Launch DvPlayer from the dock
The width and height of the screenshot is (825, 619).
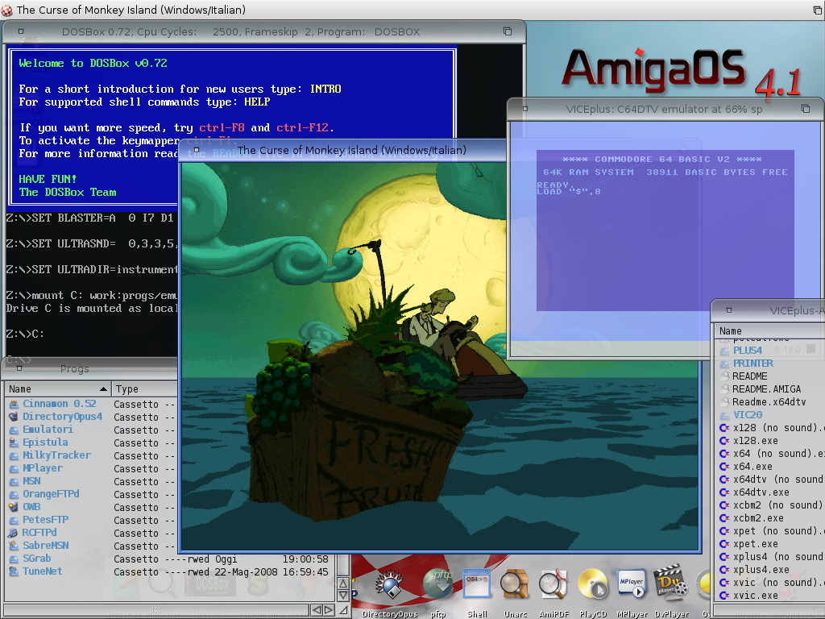pos(670,588)
